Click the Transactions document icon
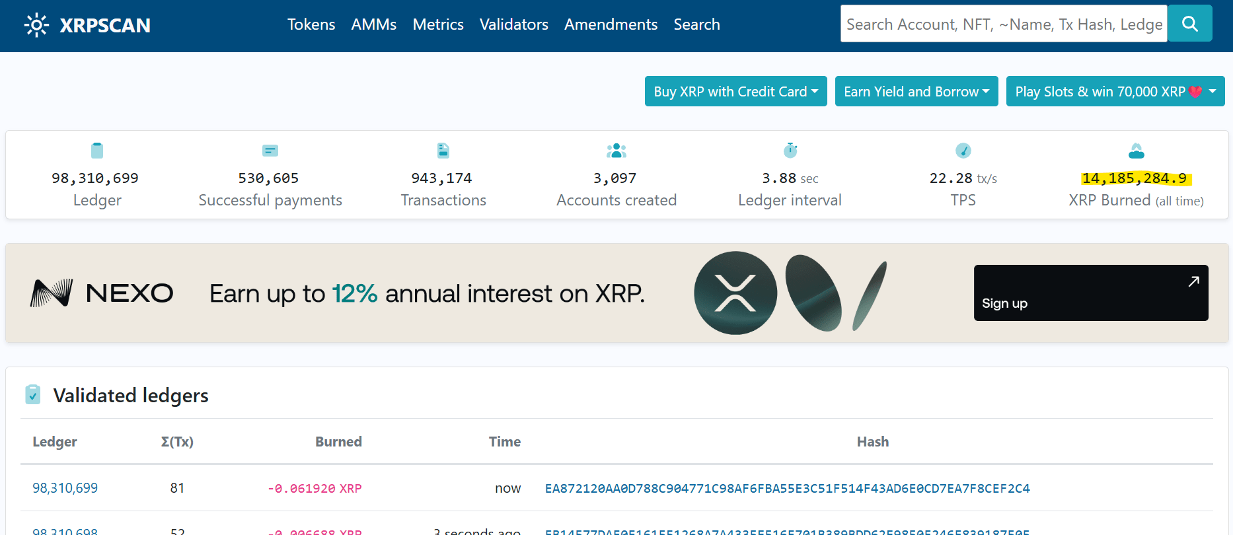This screenshot has width=1233, height=535. click(443, 151)
